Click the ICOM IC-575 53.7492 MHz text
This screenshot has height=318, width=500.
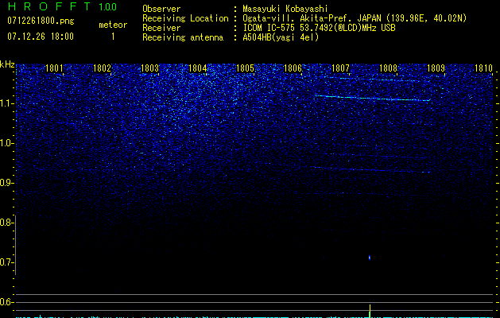point(319,28)
